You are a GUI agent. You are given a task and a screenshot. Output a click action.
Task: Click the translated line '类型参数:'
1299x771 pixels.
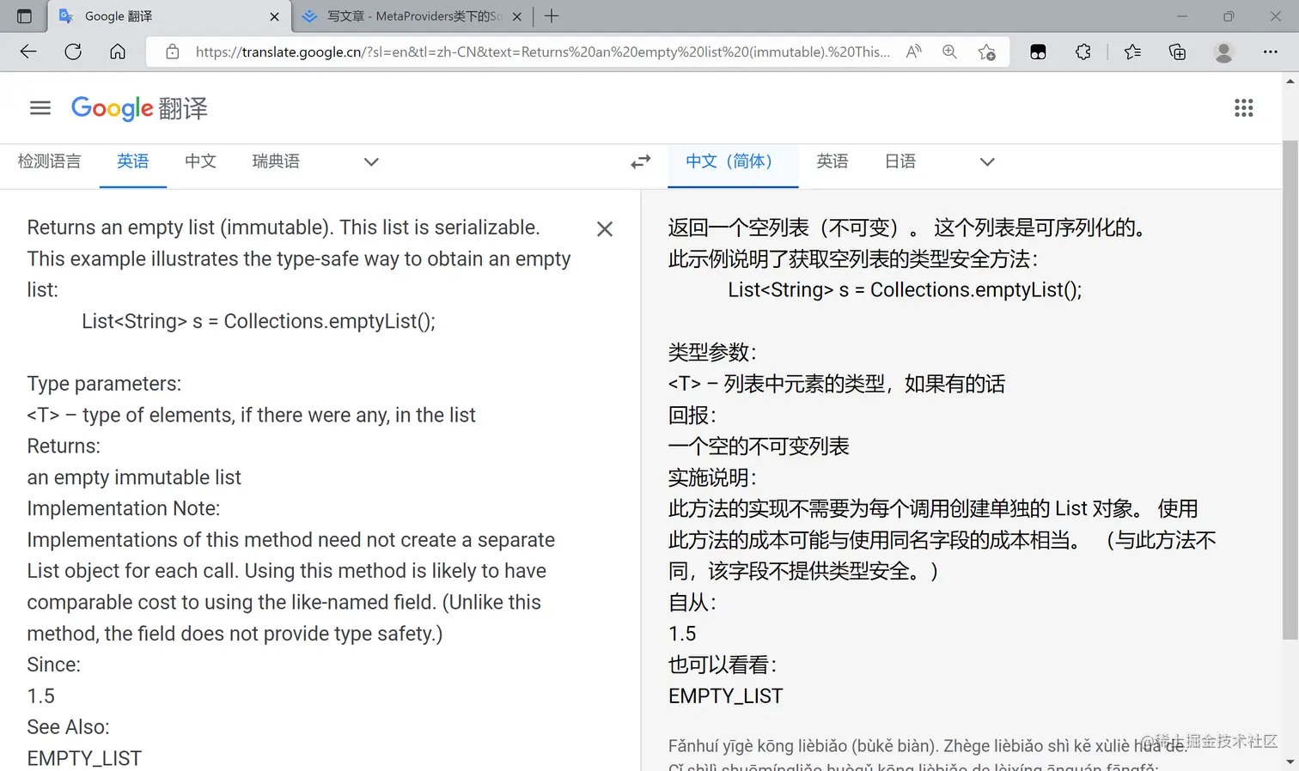pyautogui.click(x=712, y=352)
